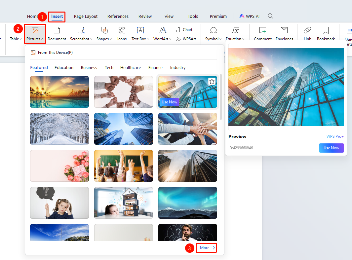Expand the Table dropdown arrow

[x=21, y=39]
